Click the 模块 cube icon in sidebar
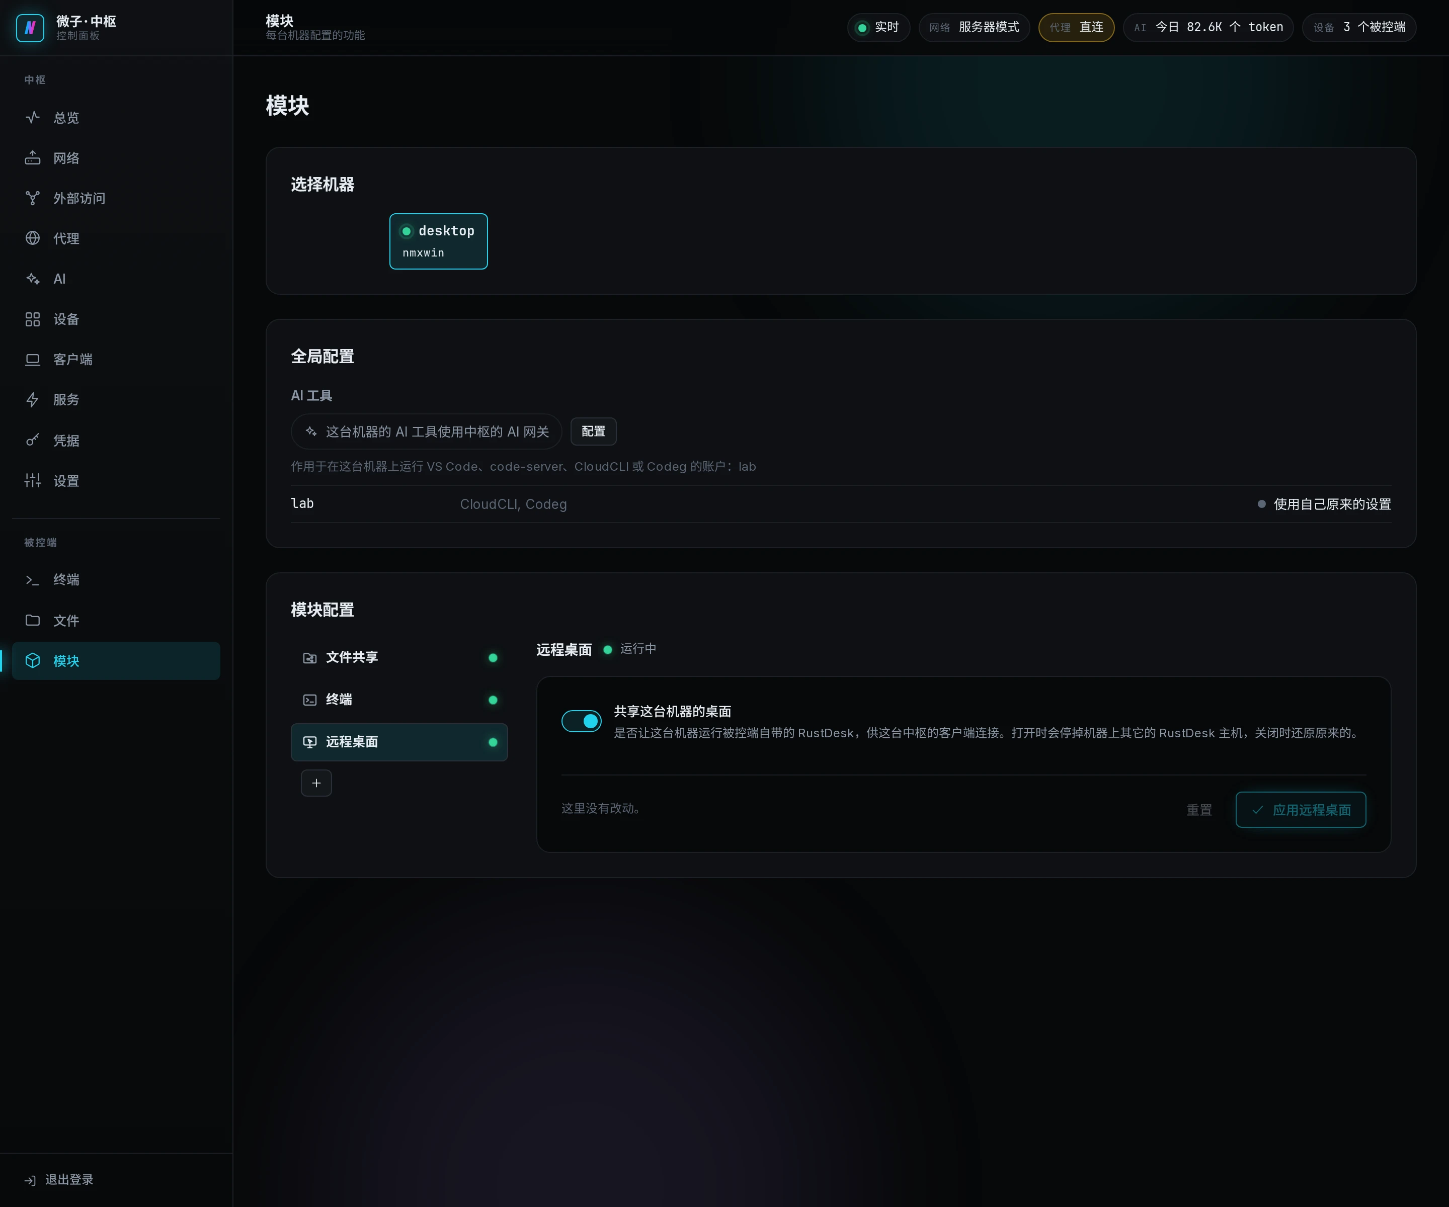The image size is (1449, 1207). pos(32,661)
